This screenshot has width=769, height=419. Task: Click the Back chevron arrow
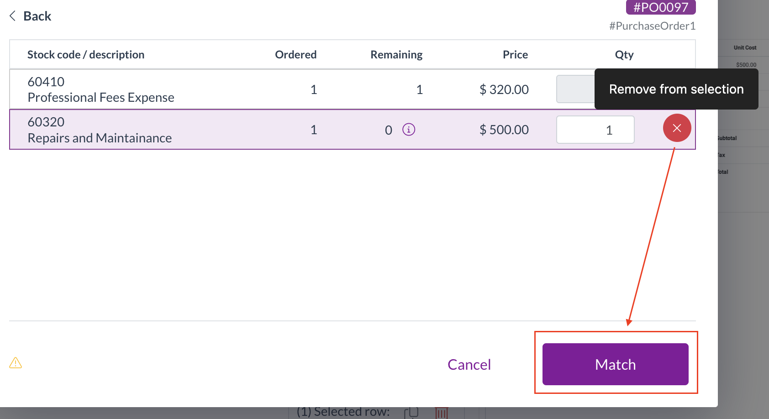click(x=13, y=16)
